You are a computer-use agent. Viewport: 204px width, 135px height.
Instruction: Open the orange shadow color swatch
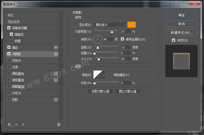tap(131, 25)
